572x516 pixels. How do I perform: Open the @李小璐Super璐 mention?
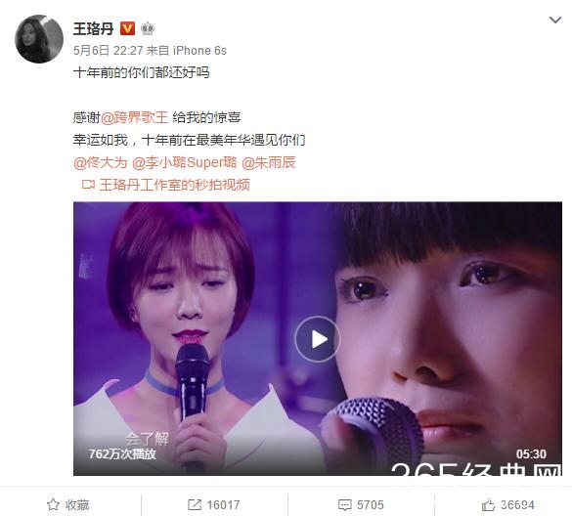pos(184,162)
